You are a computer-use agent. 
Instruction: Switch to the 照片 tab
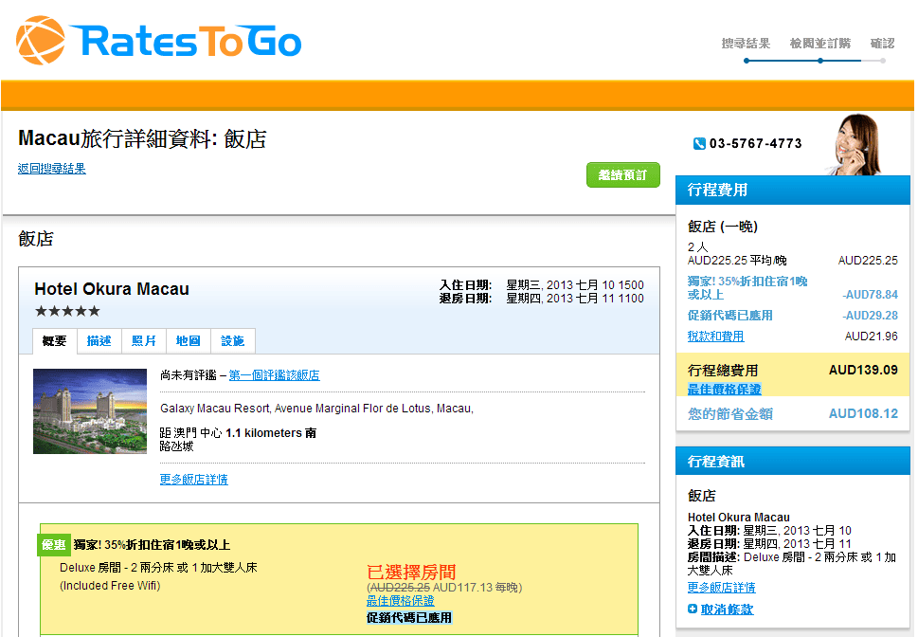click(144, 341)
